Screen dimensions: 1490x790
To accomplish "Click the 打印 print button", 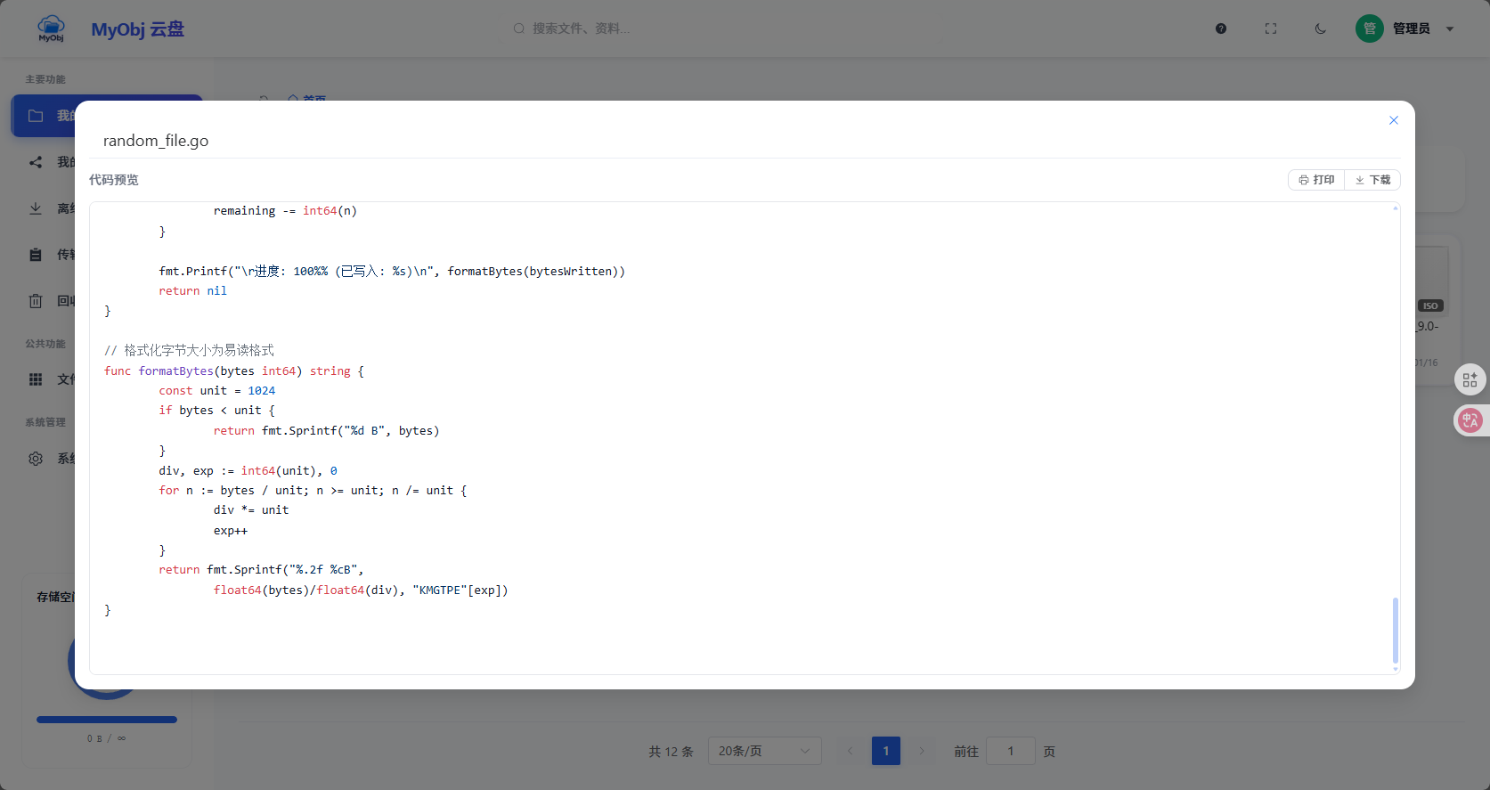I will point(1316,180).
